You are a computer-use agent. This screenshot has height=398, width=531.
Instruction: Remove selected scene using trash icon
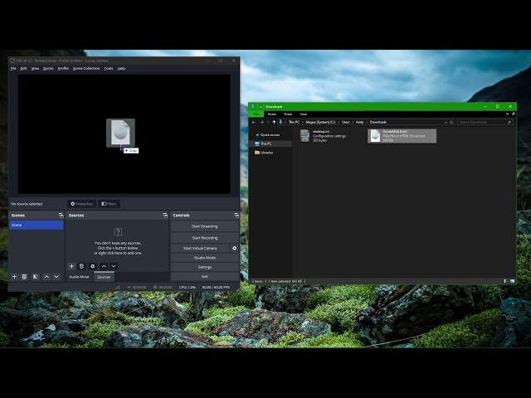pyautogui.click(x=24, y=277)
